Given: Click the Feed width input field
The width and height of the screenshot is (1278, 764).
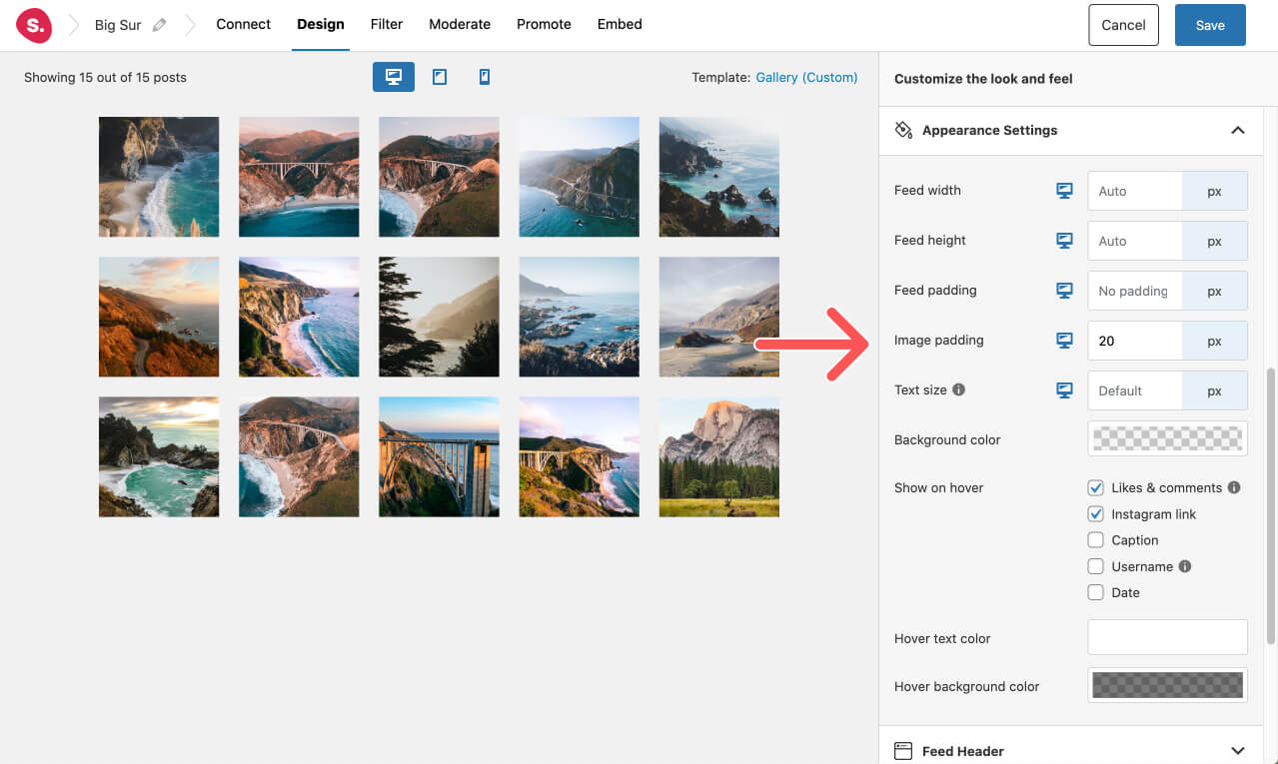Looking at the screenshot, I should [x=1135, y=191].
